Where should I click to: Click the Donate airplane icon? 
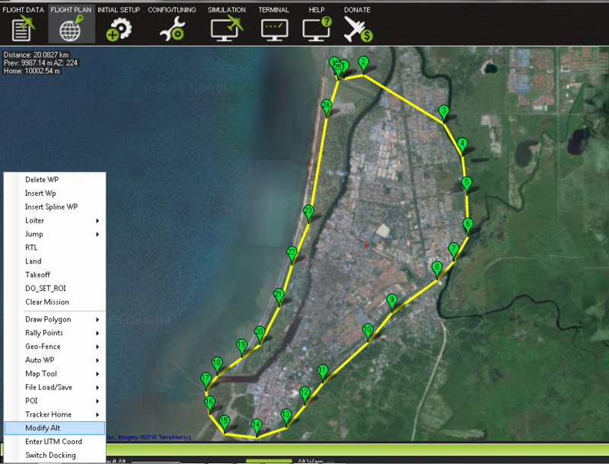tap(357, 27)
